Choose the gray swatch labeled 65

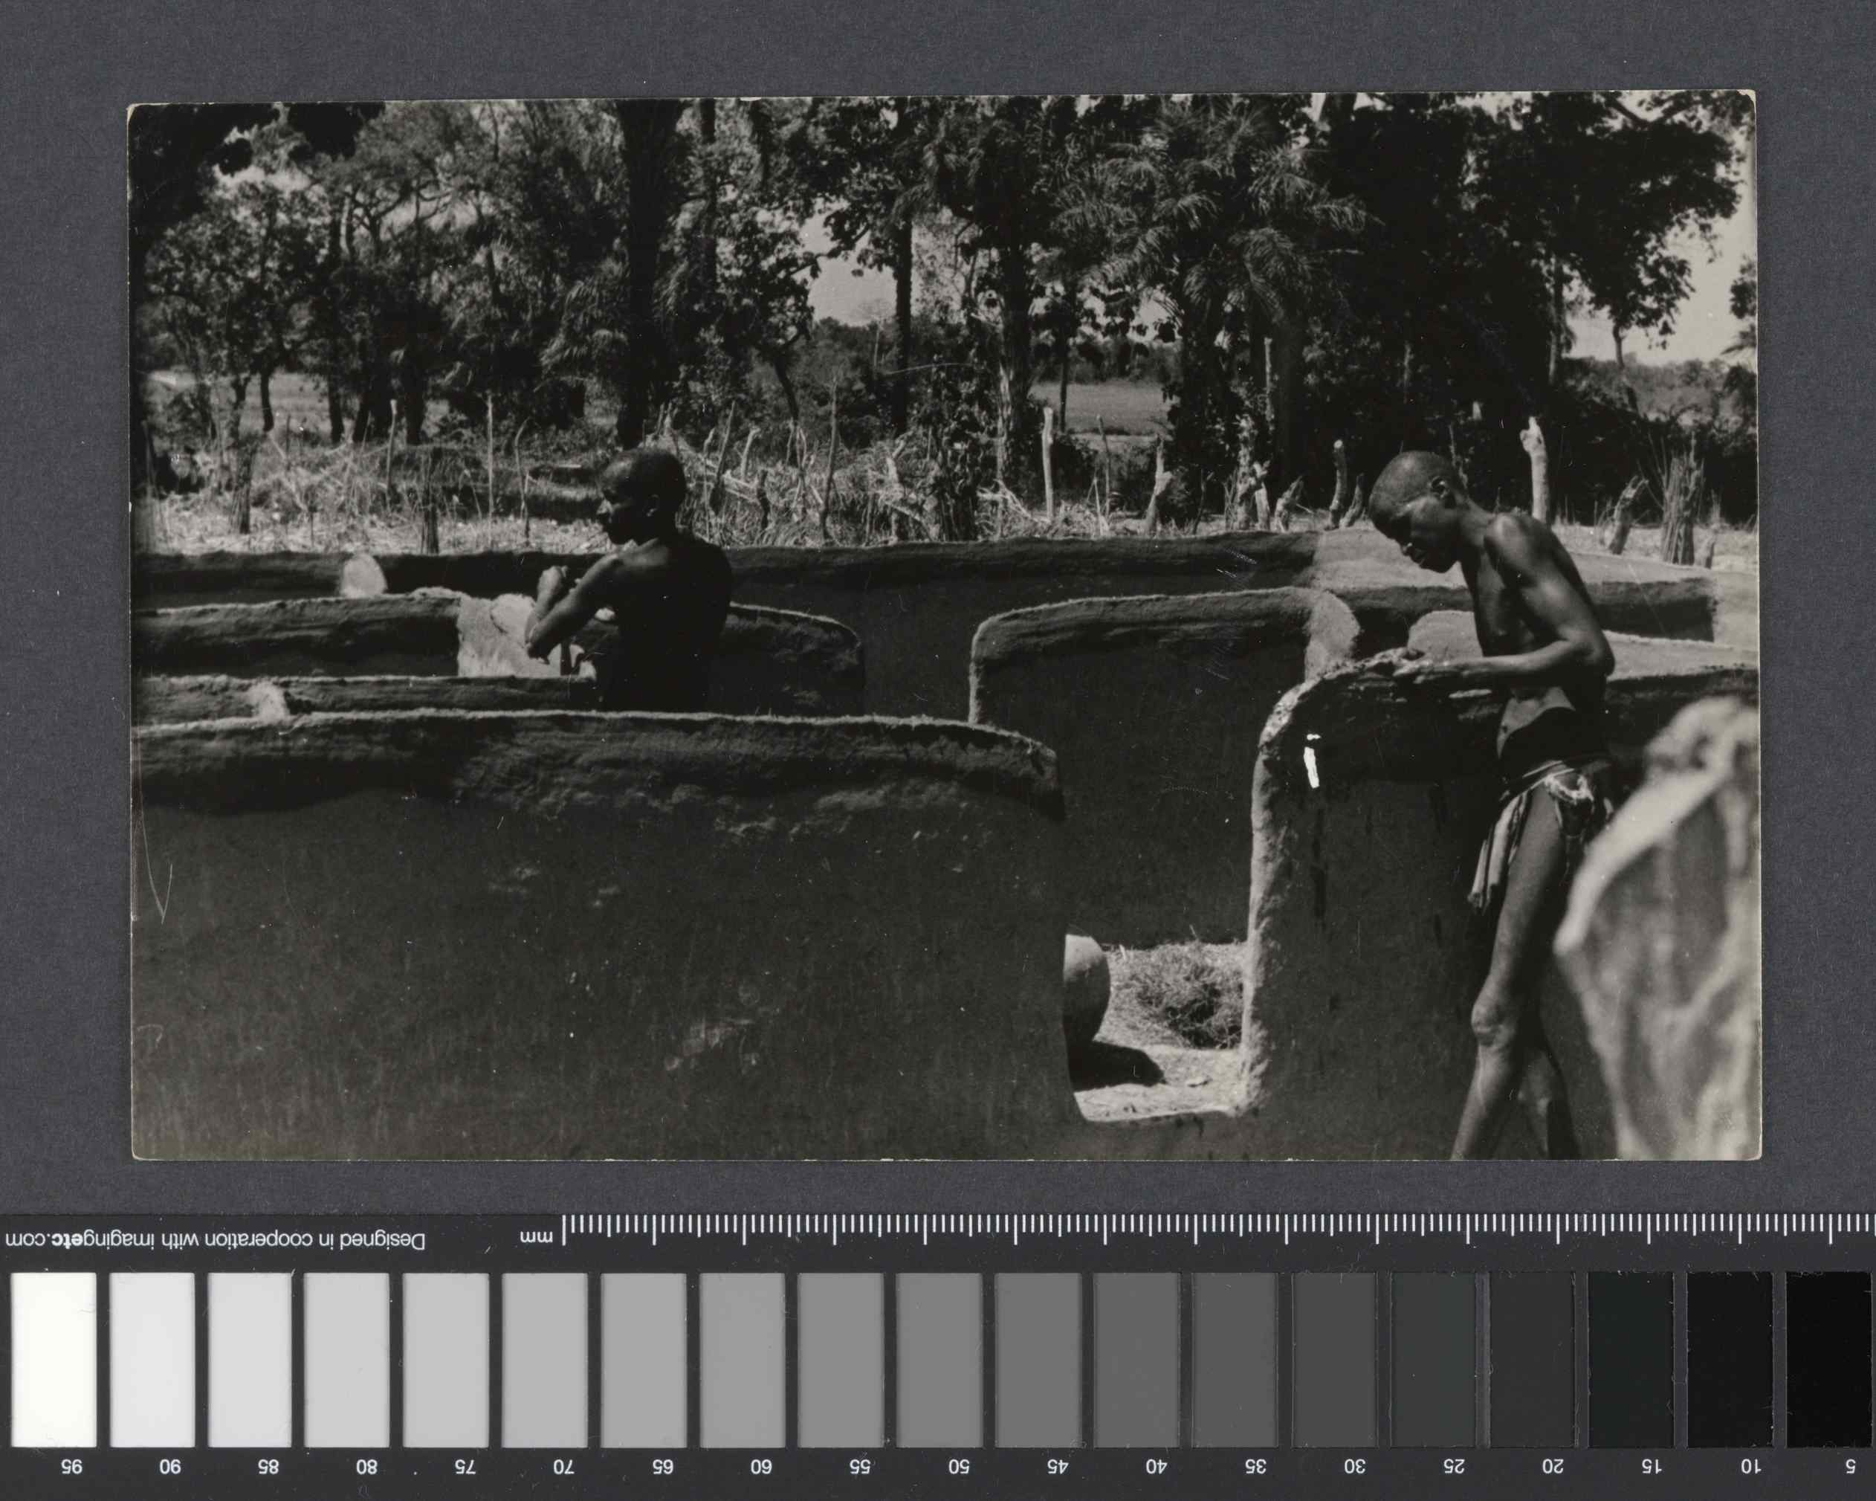[643, 1359]
